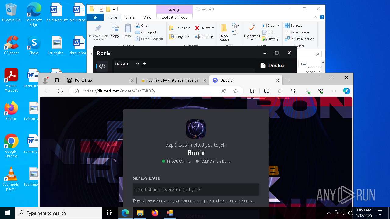This screenshot has width=390, height=219.
Task: Click the Discord invite URL address bar
Action: 119,91
